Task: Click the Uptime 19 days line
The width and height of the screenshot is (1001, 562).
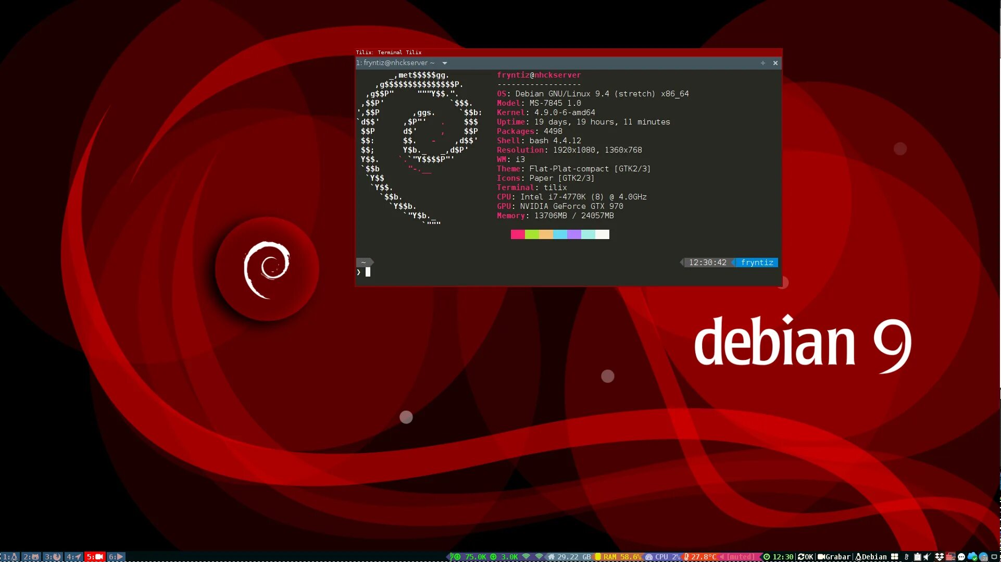Action: [583, 122]
